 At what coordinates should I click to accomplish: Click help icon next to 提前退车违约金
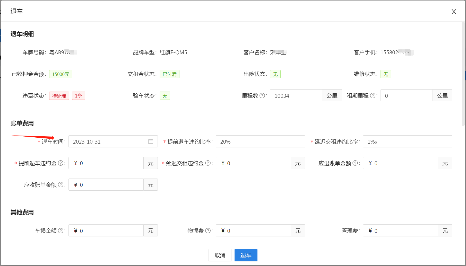(61, 163)
